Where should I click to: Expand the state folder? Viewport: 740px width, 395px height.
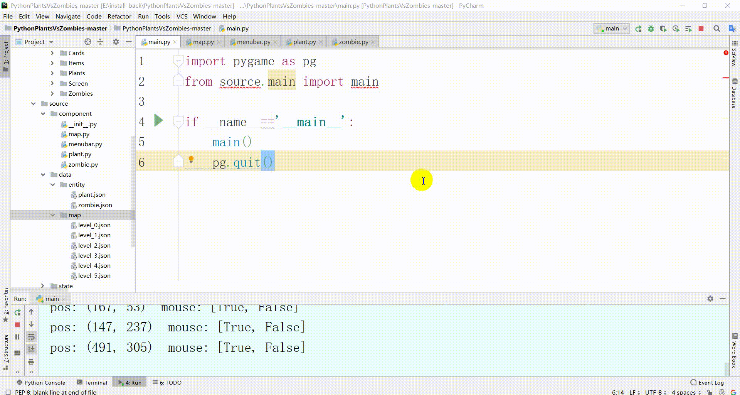tap(43, 286)
